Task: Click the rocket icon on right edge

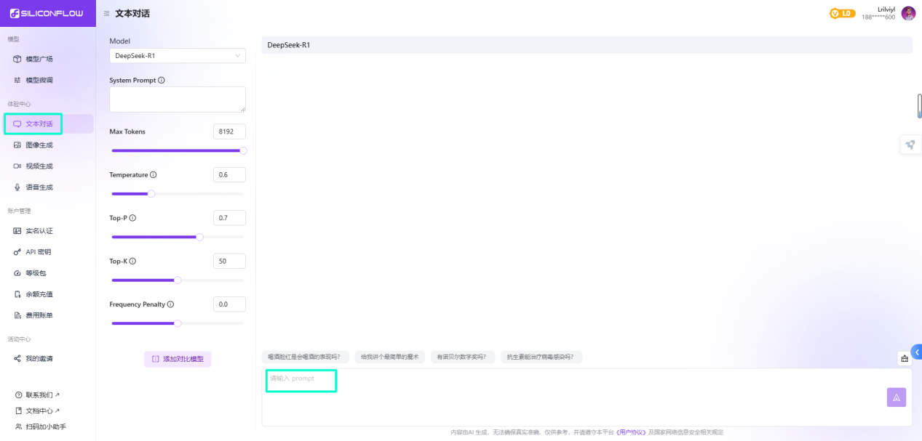Action: [910, 145]
